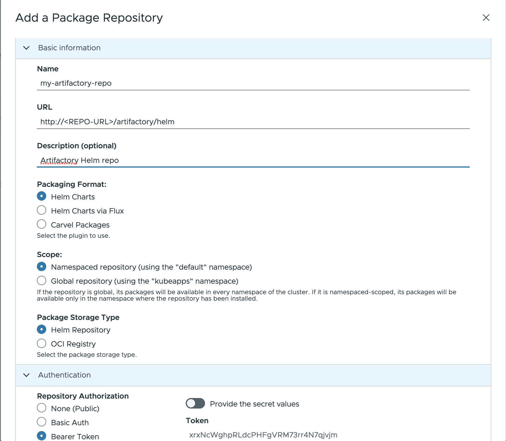Select OCI Registry as package storage type

click(x=42, y=343)
